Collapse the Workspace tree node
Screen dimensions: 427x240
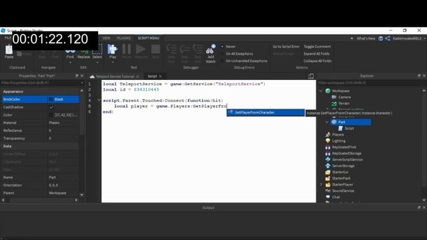321,91
